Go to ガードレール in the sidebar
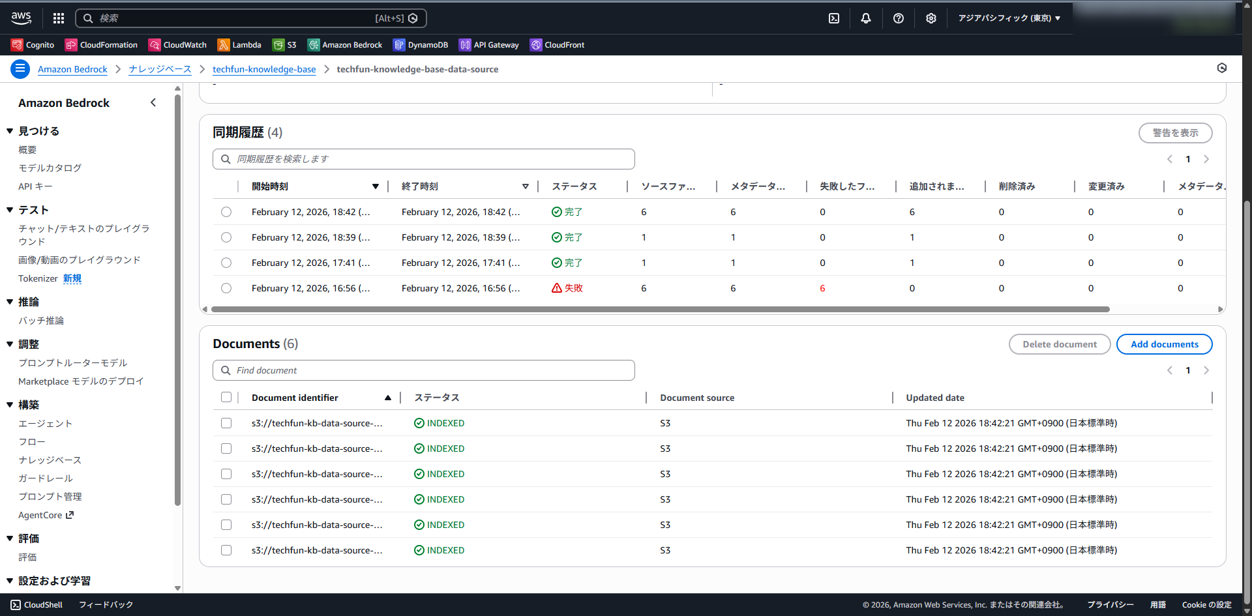Viewport: 1252px width, 616px height. [46, 478]
